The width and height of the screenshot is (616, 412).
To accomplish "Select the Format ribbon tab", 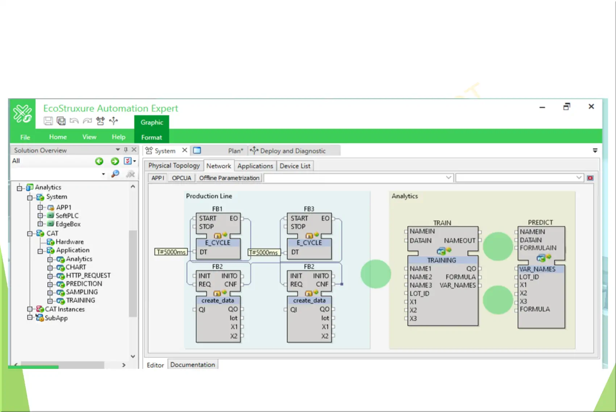I will pos(151,137).
